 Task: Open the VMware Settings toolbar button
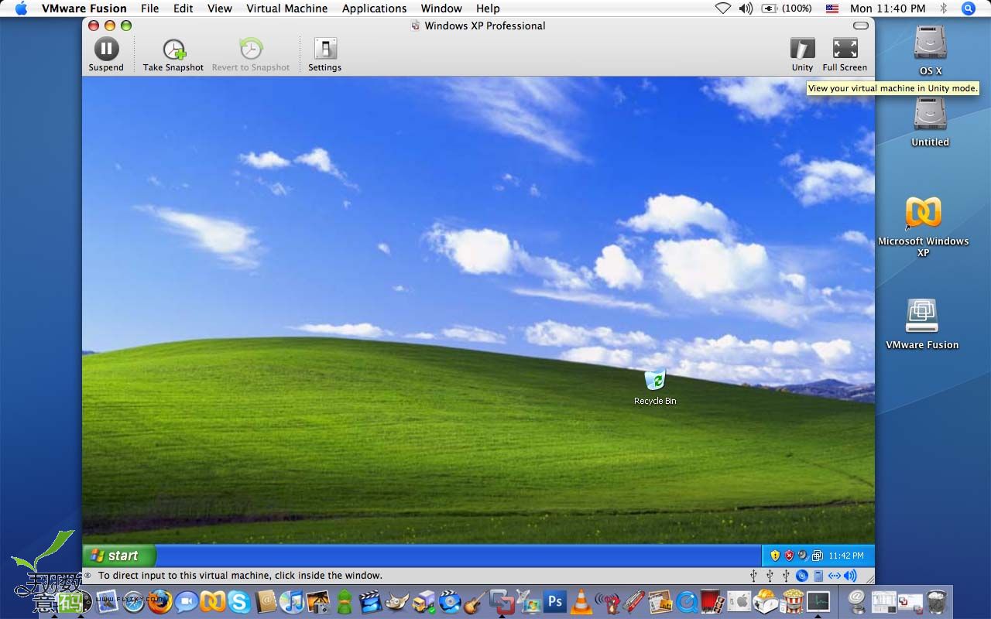click(x=324, y=54)
